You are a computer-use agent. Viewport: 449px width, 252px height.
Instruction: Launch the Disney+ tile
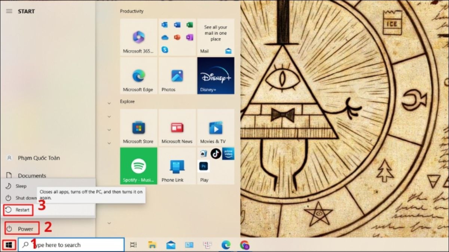coord(216,75)
